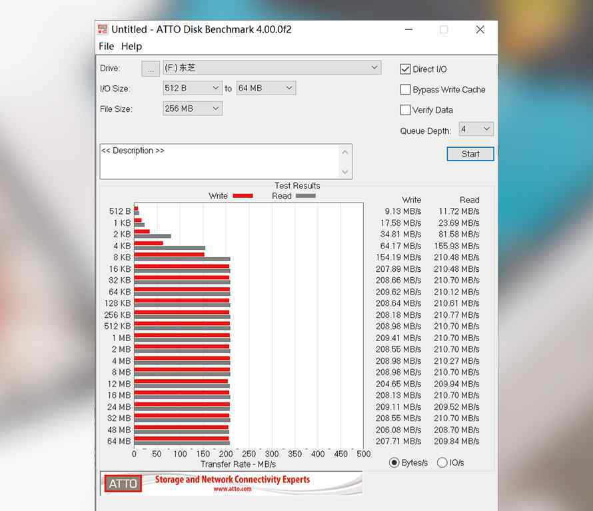Open the Help menu
The width and height of the screenshot is (593, 511).
click(132, 46)
